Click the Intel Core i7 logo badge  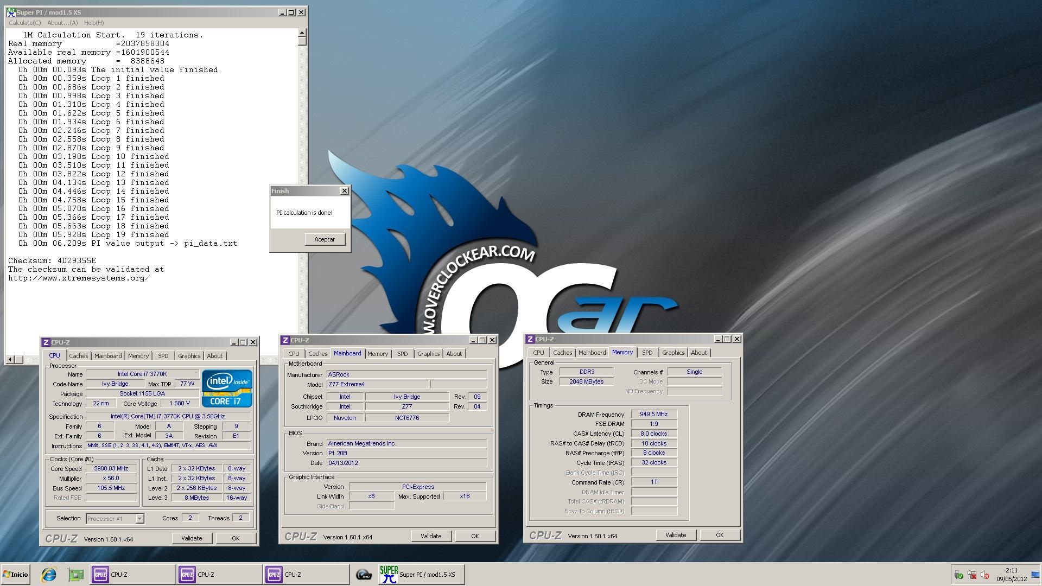[227, 388]
